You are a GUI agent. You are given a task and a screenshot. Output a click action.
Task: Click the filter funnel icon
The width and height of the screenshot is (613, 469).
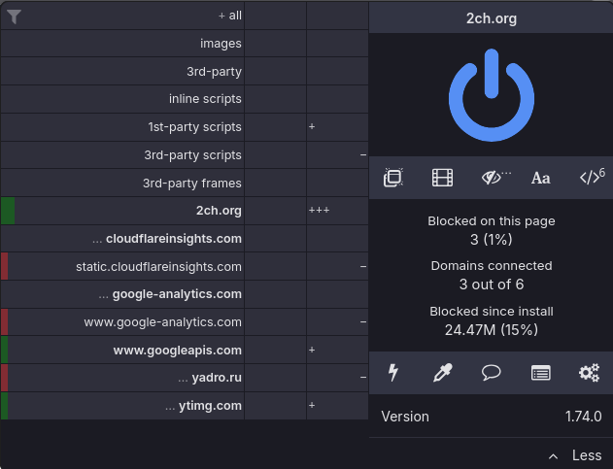(x=14, y=17)
